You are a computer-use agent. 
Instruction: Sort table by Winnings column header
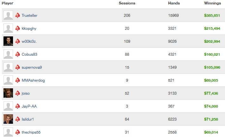[213, 3]
